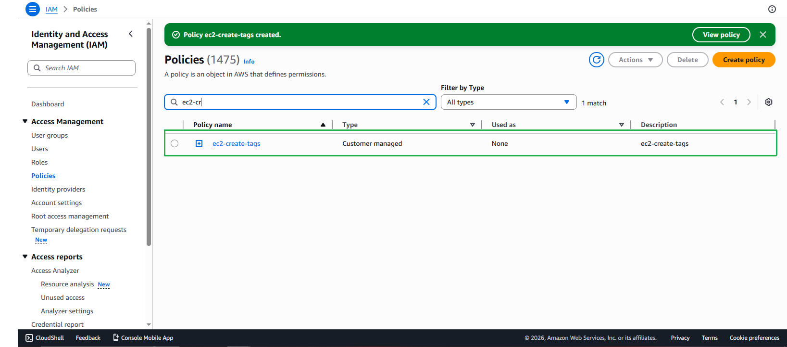The width and height of the screenshot is (787, 347).
Task: Click the View policy button
Action: 721,35
